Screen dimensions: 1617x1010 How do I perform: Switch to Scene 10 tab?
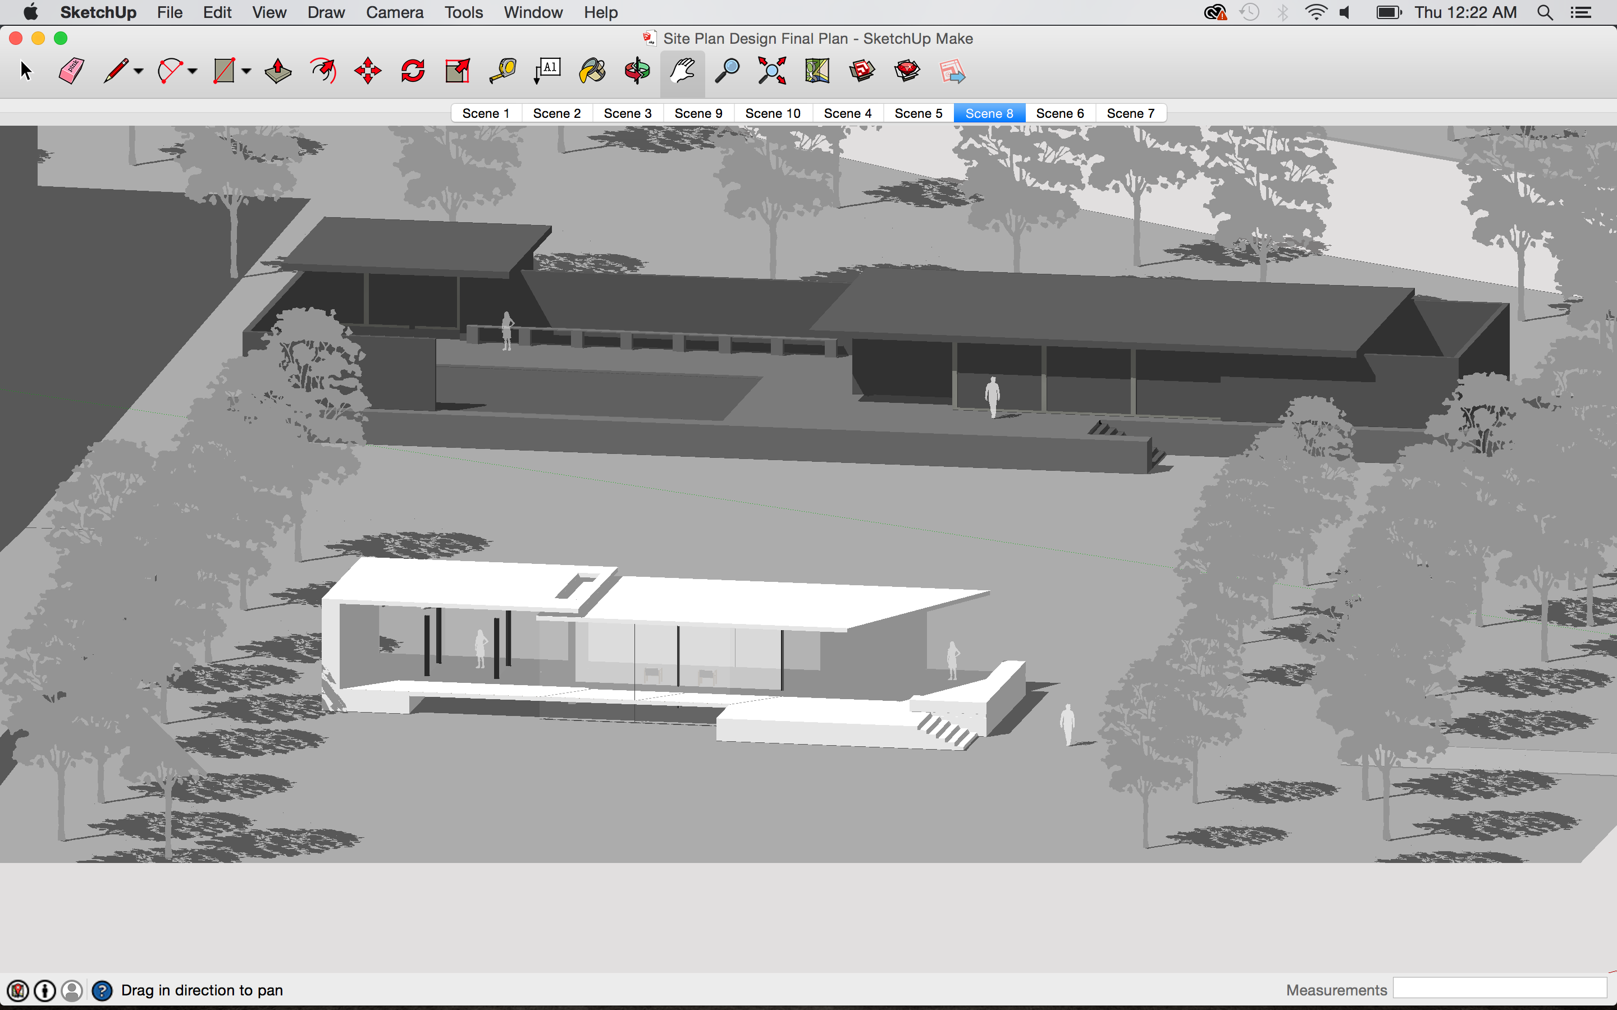773,113
